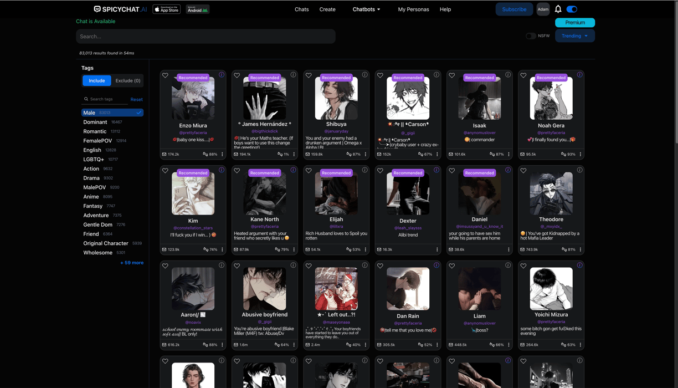Screen dimensions: 678x388
Task: Click the Premium button
Action: pos(575,23)
